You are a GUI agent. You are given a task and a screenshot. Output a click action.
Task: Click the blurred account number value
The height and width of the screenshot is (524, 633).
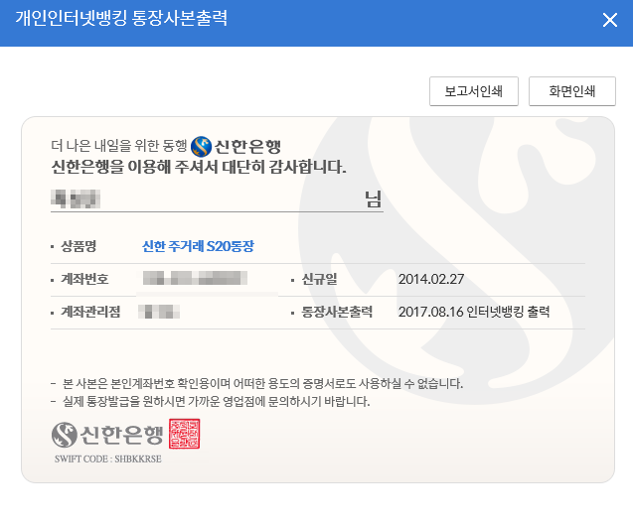click(195, 278)
